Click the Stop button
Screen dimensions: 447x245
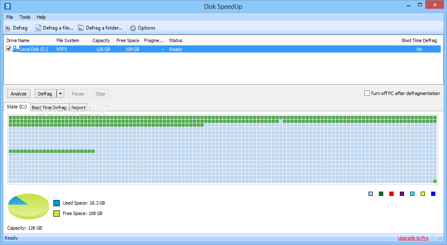point(100,94)
